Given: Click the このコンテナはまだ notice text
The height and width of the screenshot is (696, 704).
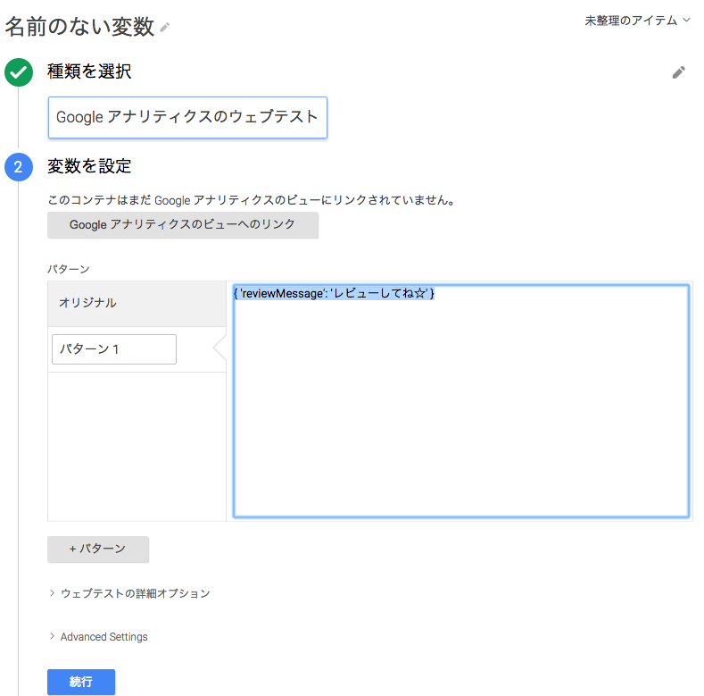Looking at the screenshot, I should click(252, 200).
